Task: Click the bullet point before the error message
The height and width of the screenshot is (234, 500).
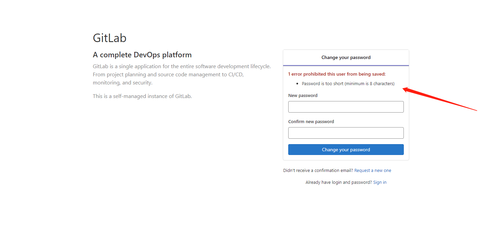Action: click(297, 84)
